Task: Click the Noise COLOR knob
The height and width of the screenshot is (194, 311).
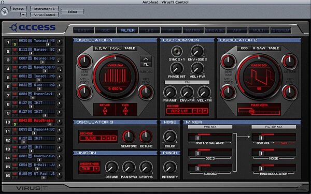Action: coord(170,137)
